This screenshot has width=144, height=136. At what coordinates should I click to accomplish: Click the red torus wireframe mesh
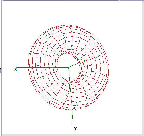69,67
